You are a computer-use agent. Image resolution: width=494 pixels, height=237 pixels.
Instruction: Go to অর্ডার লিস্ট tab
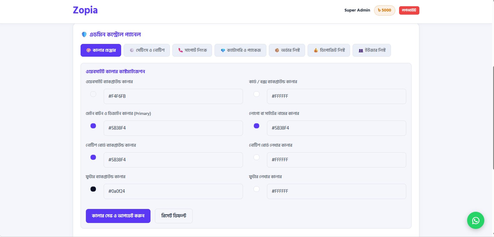pos(287,50)
